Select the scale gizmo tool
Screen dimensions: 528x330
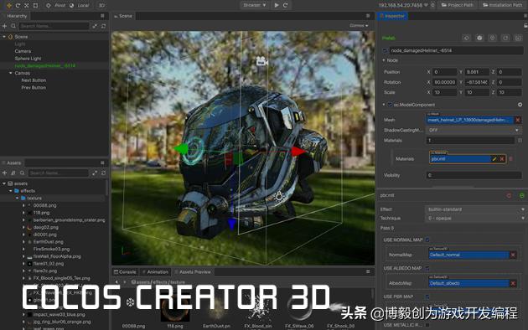(x=27, y=5)
